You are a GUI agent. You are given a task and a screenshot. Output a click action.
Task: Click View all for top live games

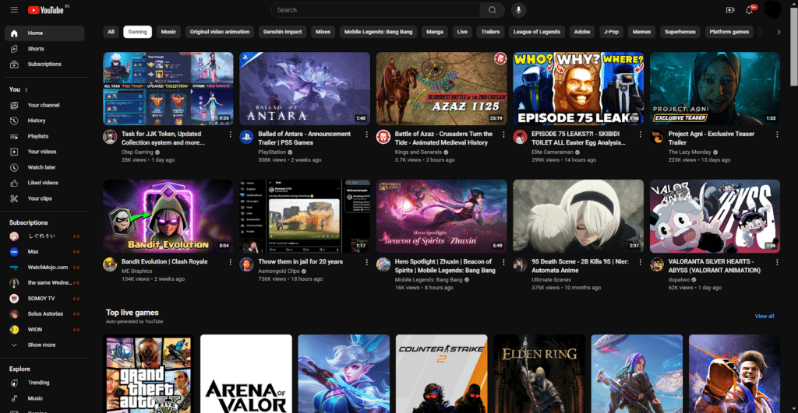coord(764,316)
